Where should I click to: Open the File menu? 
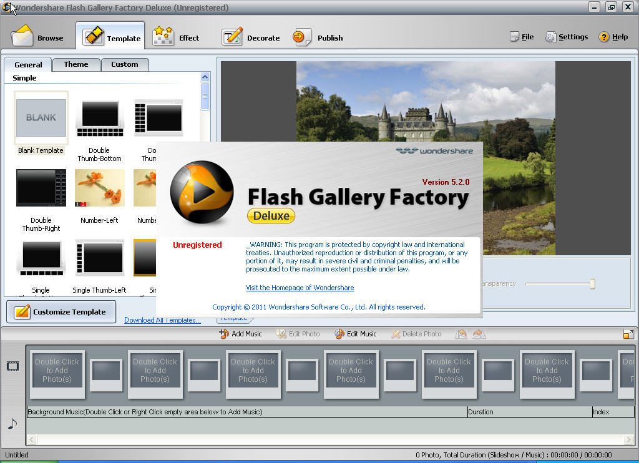pos(522,36)
